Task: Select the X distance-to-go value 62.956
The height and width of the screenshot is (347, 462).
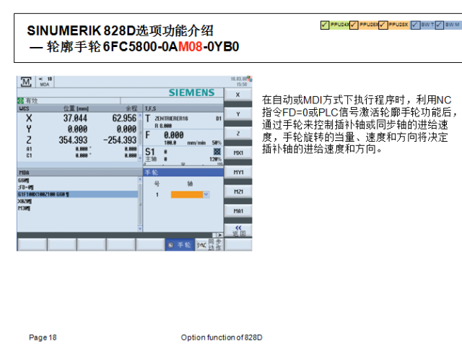Action: coord(124,118)
